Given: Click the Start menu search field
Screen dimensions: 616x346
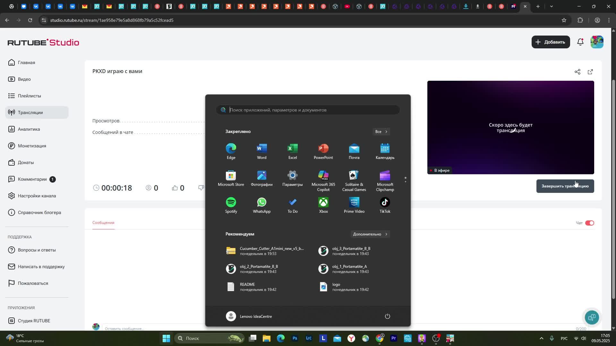Looking at the screenshot, I should [308, 110].
